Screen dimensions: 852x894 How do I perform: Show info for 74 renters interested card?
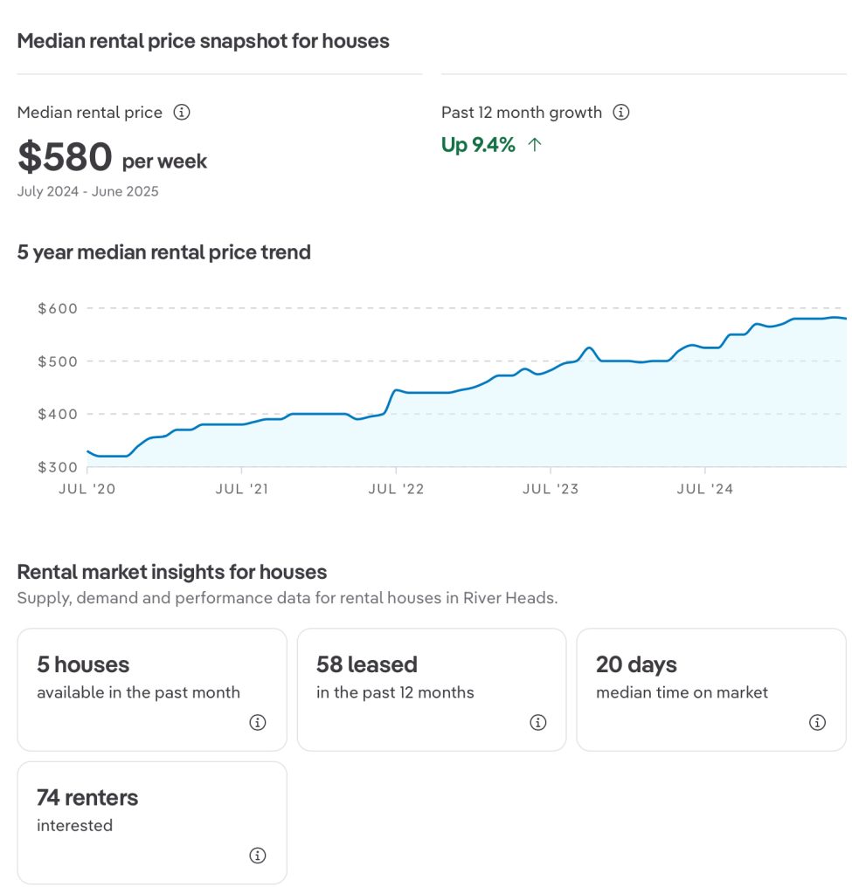coord(258,856)
